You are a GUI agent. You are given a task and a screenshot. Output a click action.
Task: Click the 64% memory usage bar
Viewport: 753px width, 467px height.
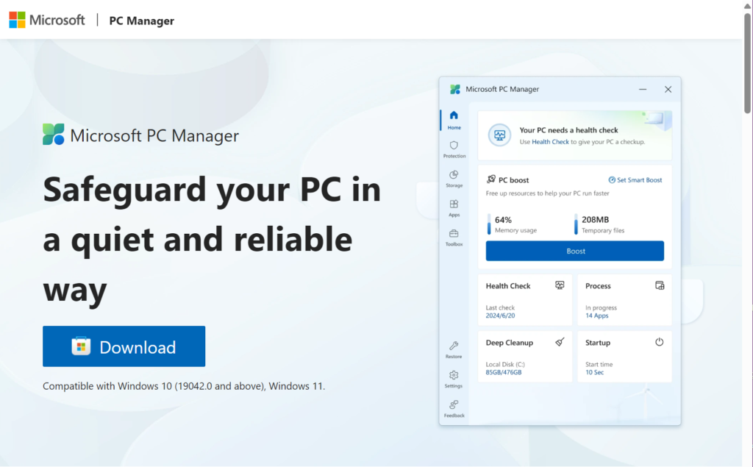coord(489,224)
